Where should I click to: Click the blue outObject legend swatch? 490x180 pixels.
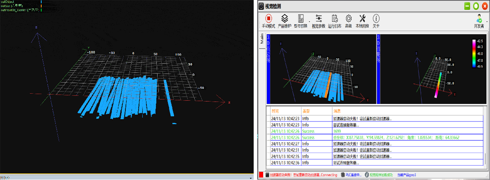(x=41, y=2)
